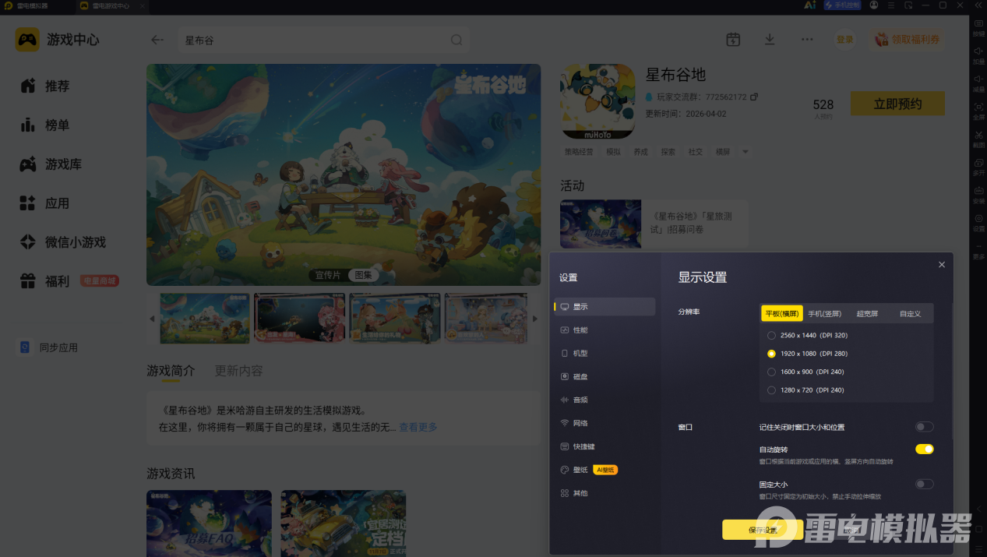
Task: Click the search magnifier icon
Action: point(456,40)
